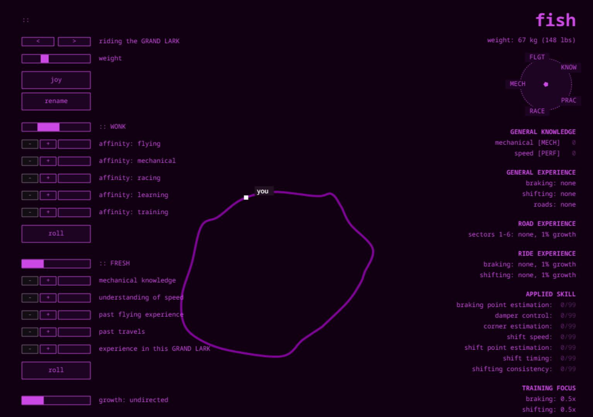Select the RACE label on the radar chart

pos(537,111)
